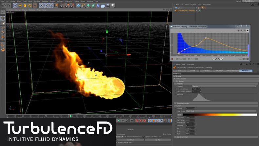This screenshot has width=259, height=146.
Task: Click the coordinate system cube icon
Action: click(56, 6)
